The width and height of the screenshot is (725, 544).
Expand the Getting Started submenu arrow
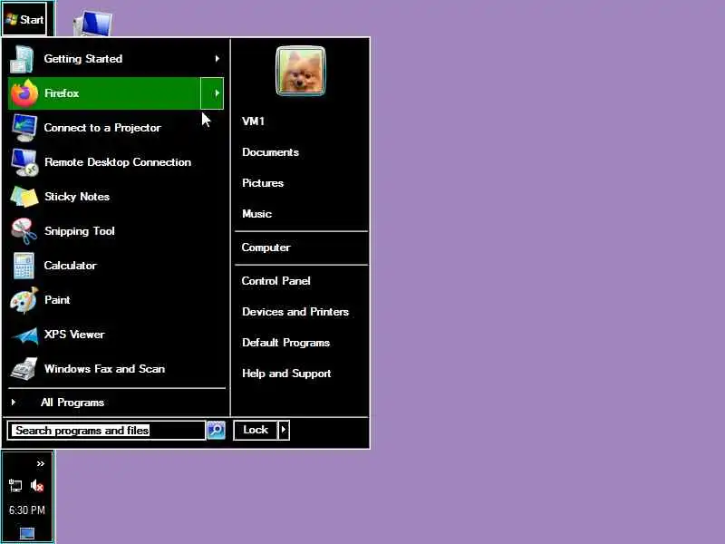(x=217, y=59)
